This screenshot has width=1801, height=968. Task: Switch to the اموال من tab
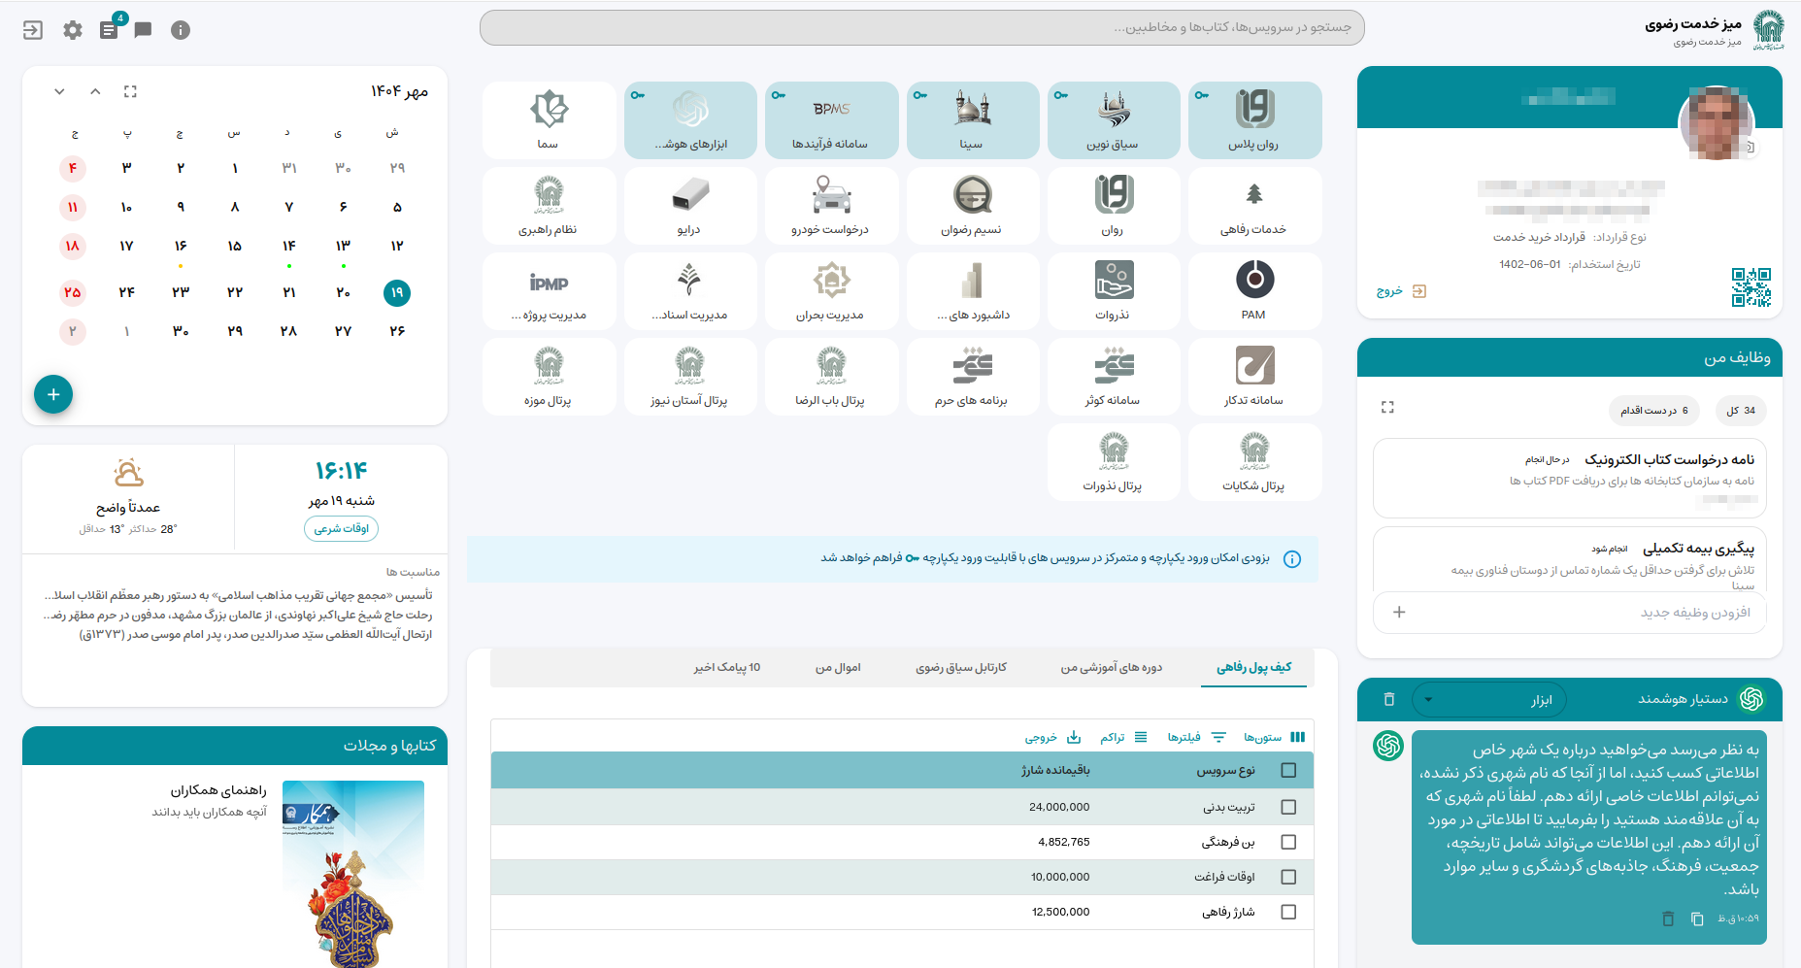838,668
